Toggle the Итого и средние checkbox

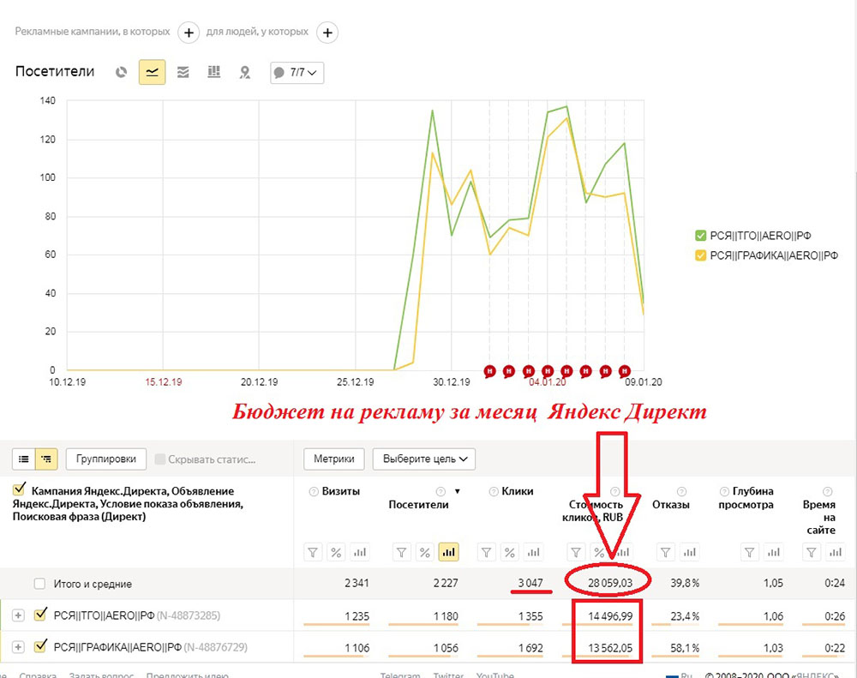(39, 584)
